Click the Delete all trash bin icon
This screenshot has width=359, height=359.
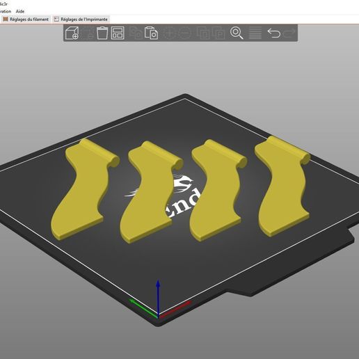pyautogui.click(x=102, y=33)
